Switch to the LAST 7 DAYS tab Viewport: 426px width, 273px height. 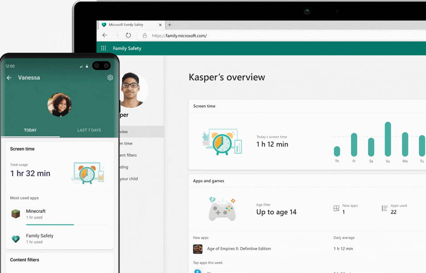pos(90,130)
